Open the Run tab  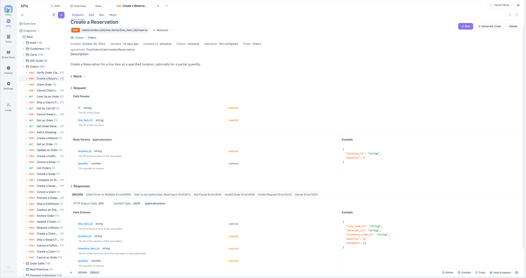[102, 15]
